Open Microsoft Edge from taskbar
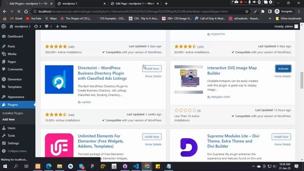The width and height of the screenshot is (304, 171). 48,166
